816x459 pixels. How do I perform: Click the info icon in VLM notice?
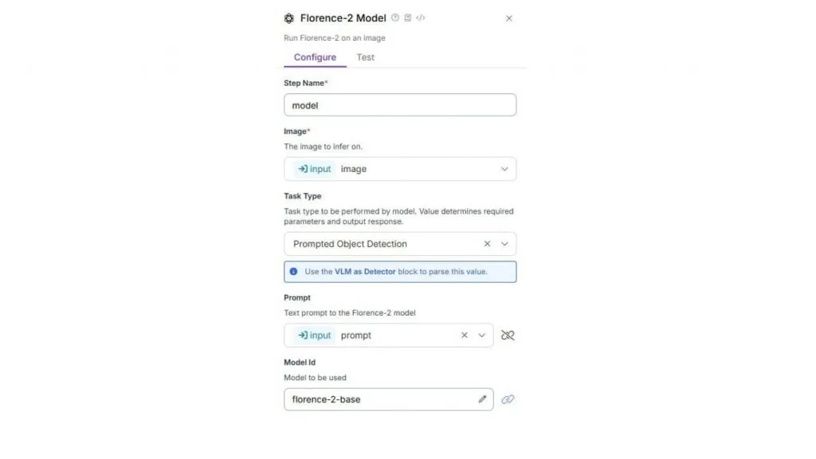(x=293, y=272)
